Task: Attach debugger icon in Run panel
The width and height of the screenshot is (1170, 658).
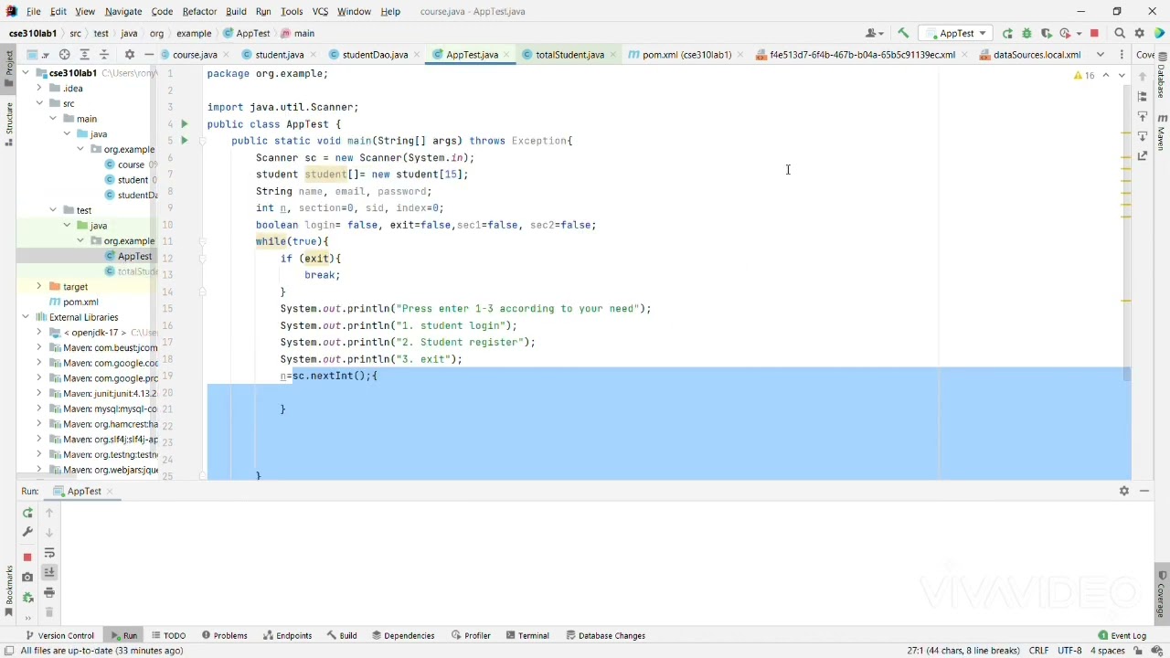Action: pos(27,597)
